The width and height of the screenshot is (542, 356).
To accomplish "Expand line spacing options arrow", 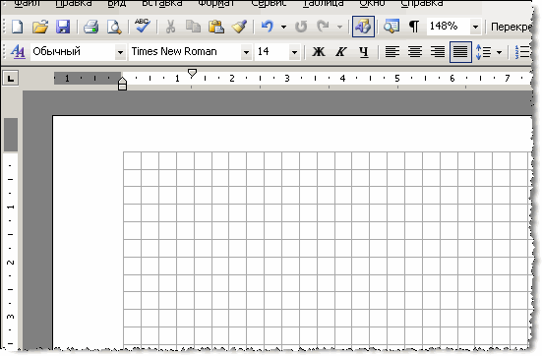I will click(x=499, y=52).
